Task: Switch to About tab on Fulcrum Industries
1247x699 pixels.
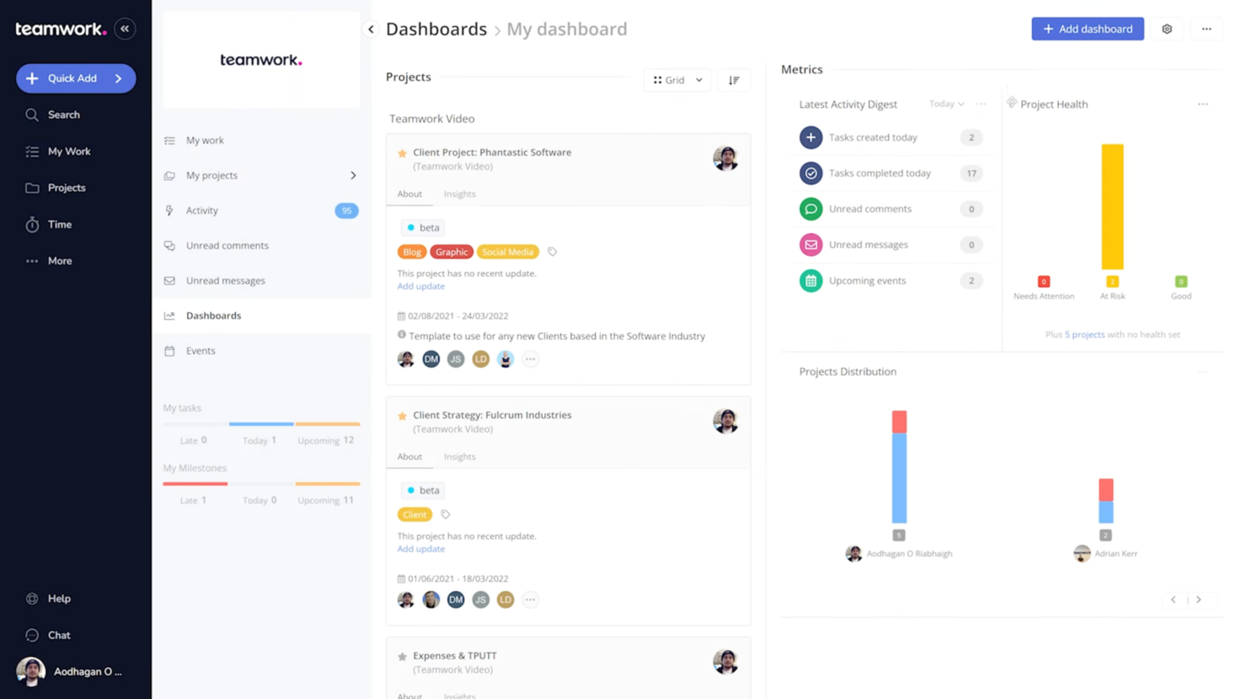Action: (409, 456)
